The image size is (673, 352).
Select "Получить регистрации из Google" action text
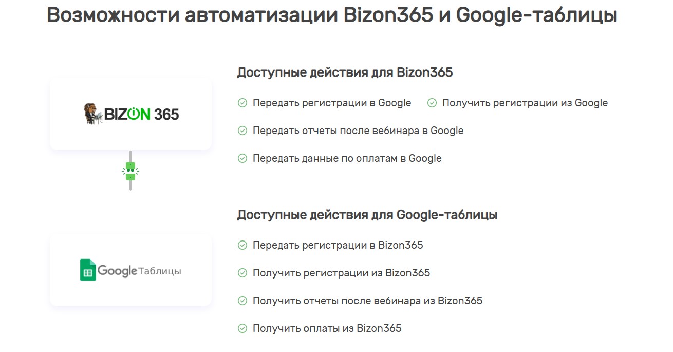coord(525,103)
